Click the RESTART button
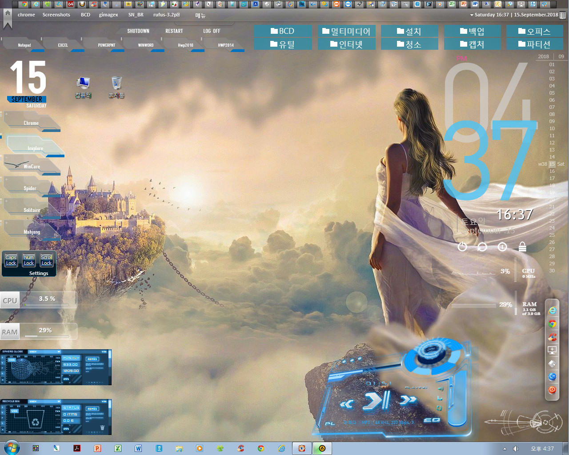 click(x=174, y=31)
